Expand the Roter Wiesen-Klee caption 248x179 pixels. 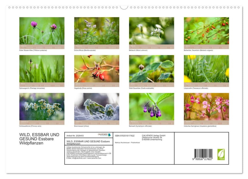click(x=33, y=50)
